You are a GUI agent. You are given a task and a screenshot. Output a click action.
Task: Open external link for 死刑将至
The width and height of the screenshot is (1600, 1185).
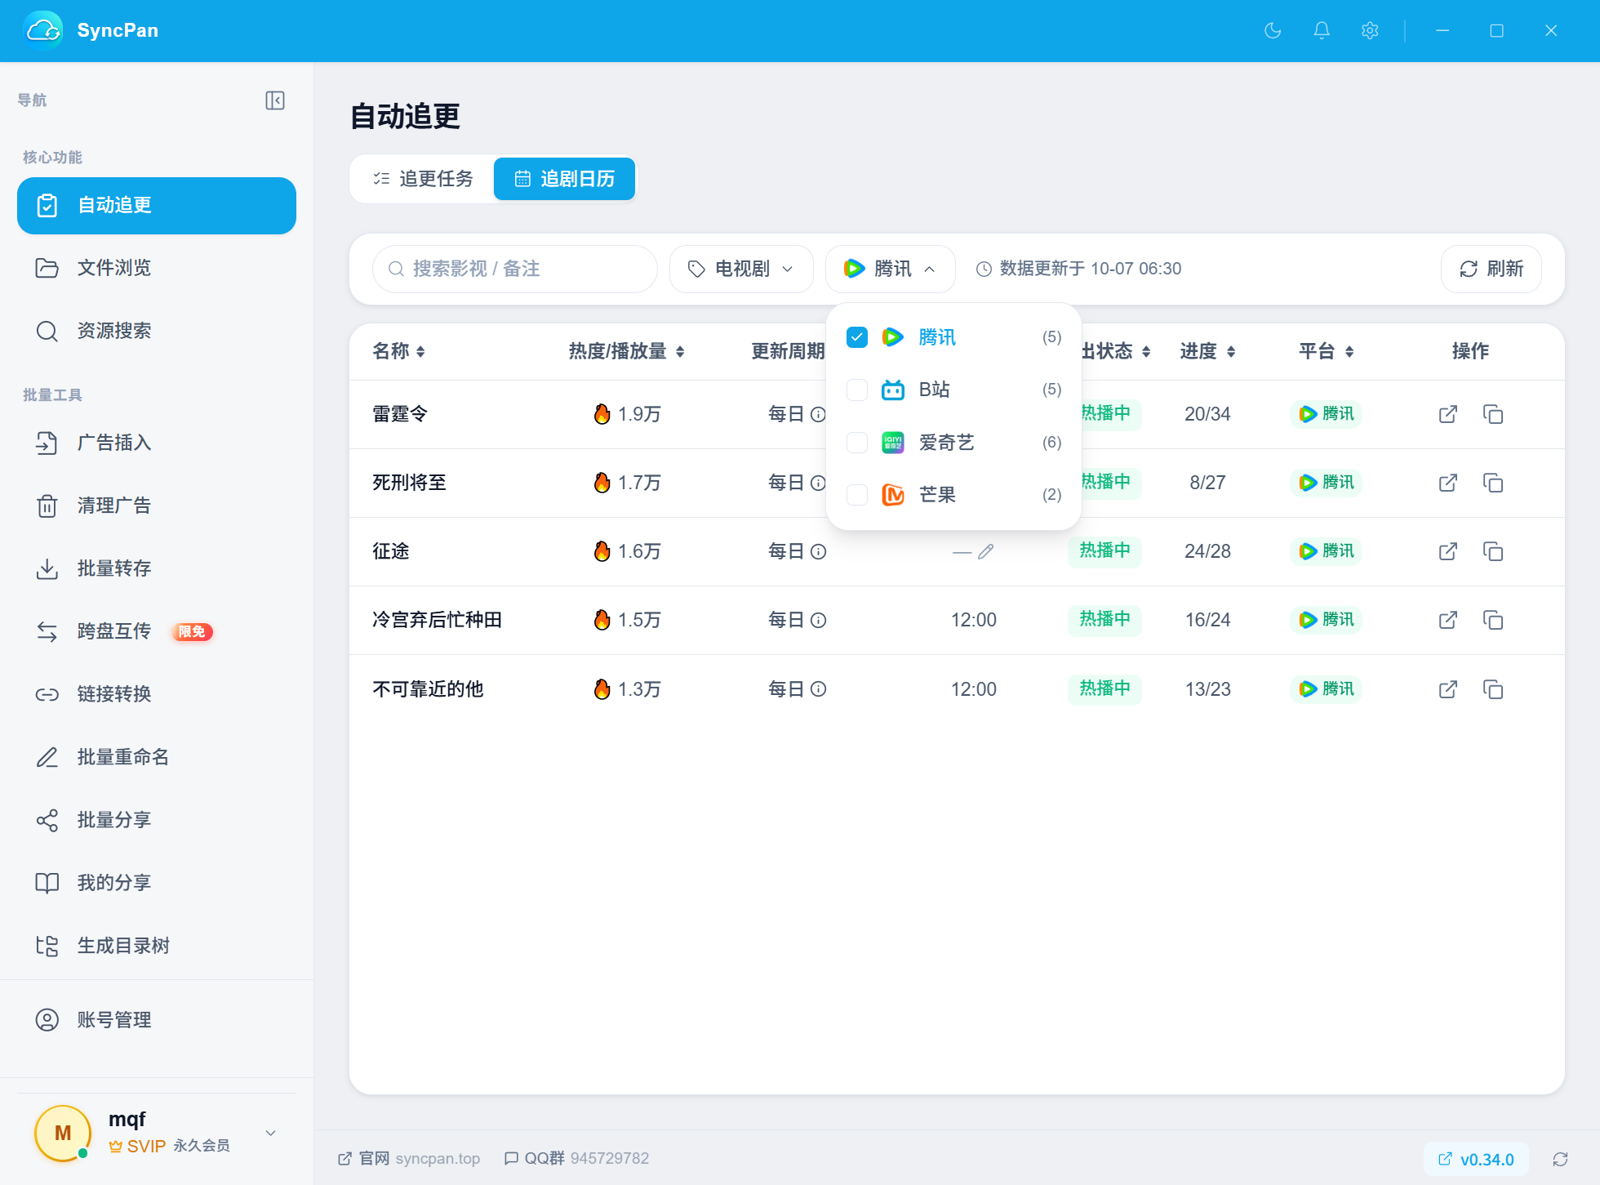[x=1448, y=483]
